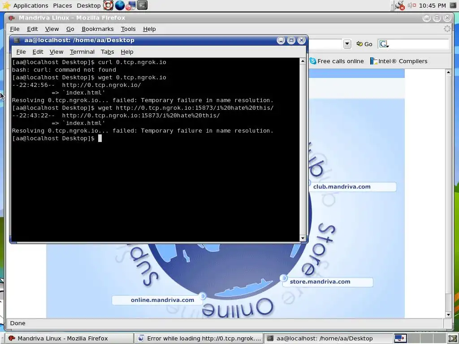This screenshot has width=459, height=344.
Task: Open the URL bar history dropdown in Firefox
Action: [347, 44]
